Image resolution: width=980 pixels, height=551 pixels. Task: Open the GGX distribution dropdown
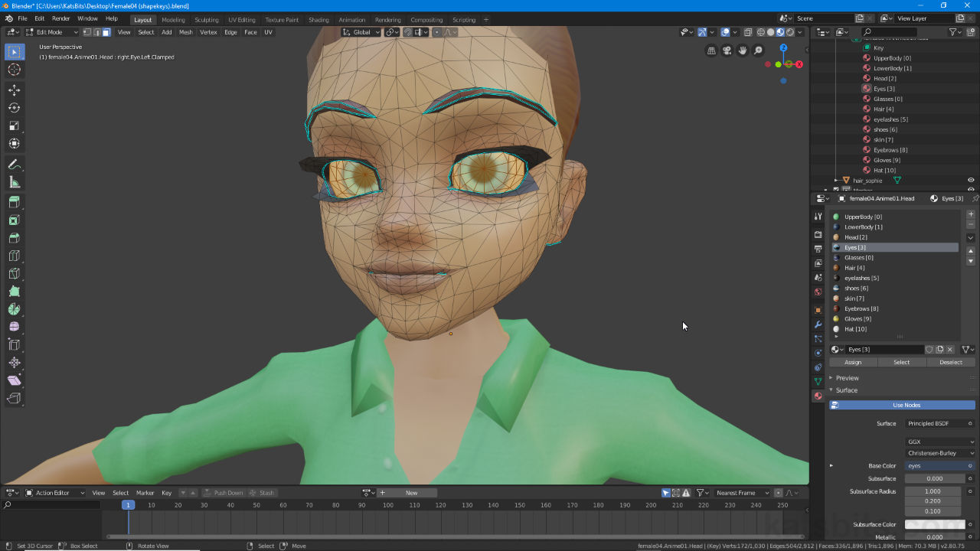click(940, 442)
